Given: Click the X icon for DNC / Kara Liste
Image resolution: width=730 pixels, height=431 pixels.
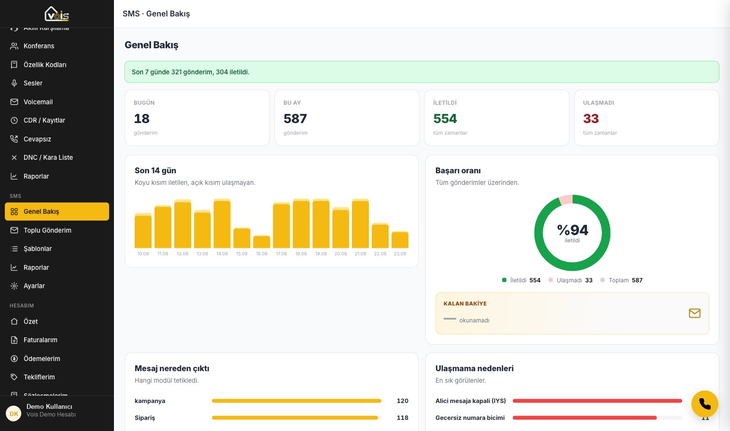Looking at the screenshot, I should [x=14, y=157].
